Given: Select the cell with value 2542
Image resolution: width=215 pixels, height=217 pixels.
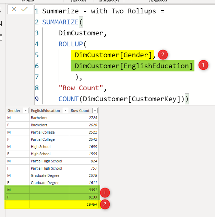Looking at the screenshot, I should tap(84, 139).
